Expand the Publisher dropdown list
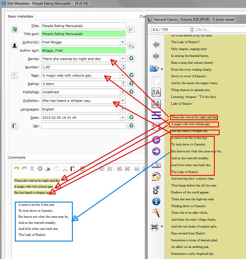The width and height of the screenshot is (246, 259). pos(123,100)
